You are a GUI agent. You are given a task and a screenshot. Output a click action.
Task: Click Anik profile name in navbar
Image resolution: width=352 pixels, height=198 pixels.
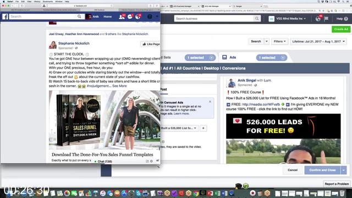[x=96, y=16]
